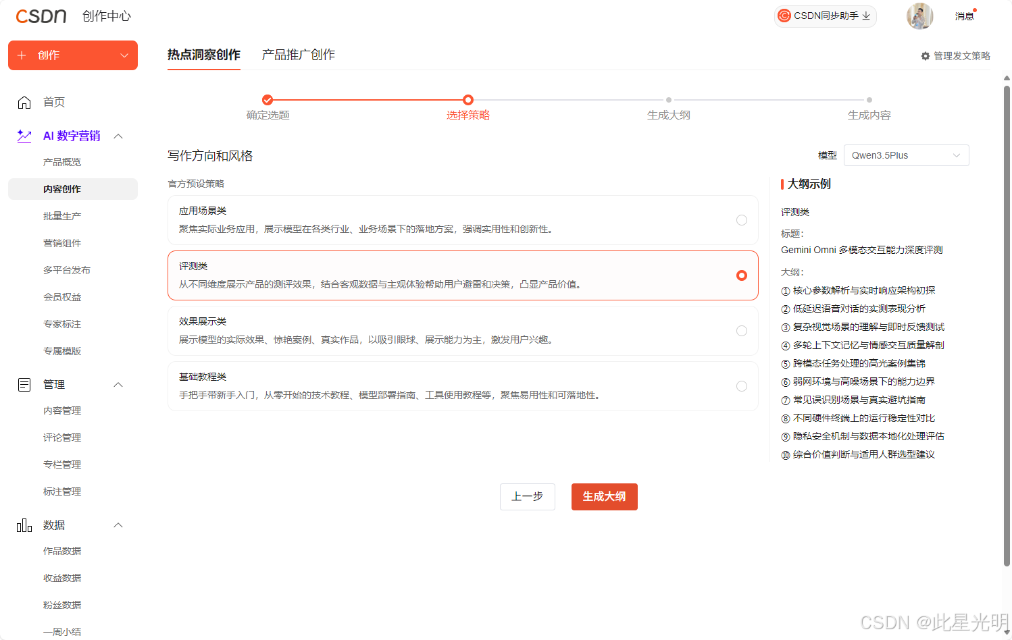
Task: Click outline item 低延迟语音对话的实测表现分析
Action: tap(859, 309)
